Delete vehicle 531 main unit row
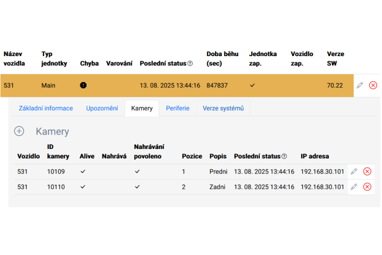Viewport: 382px width, 255px height. point(373,85)
